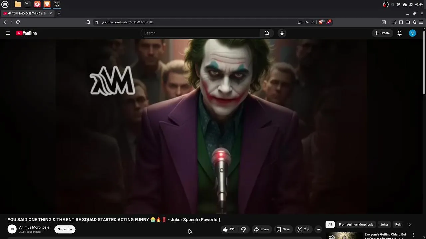
Task: Click the youtube.com address bar URL
Action: [x=127, y=22]
